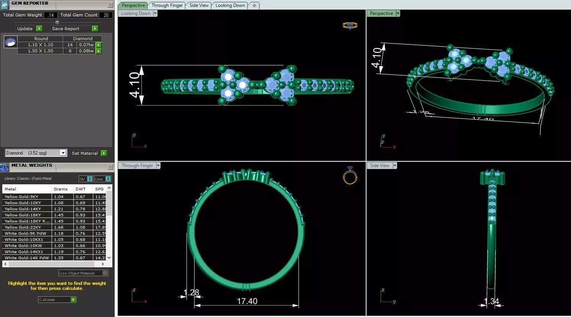Click ring orientation icon in Through Finger viewport
571x317 pixels.
[350, 176]
